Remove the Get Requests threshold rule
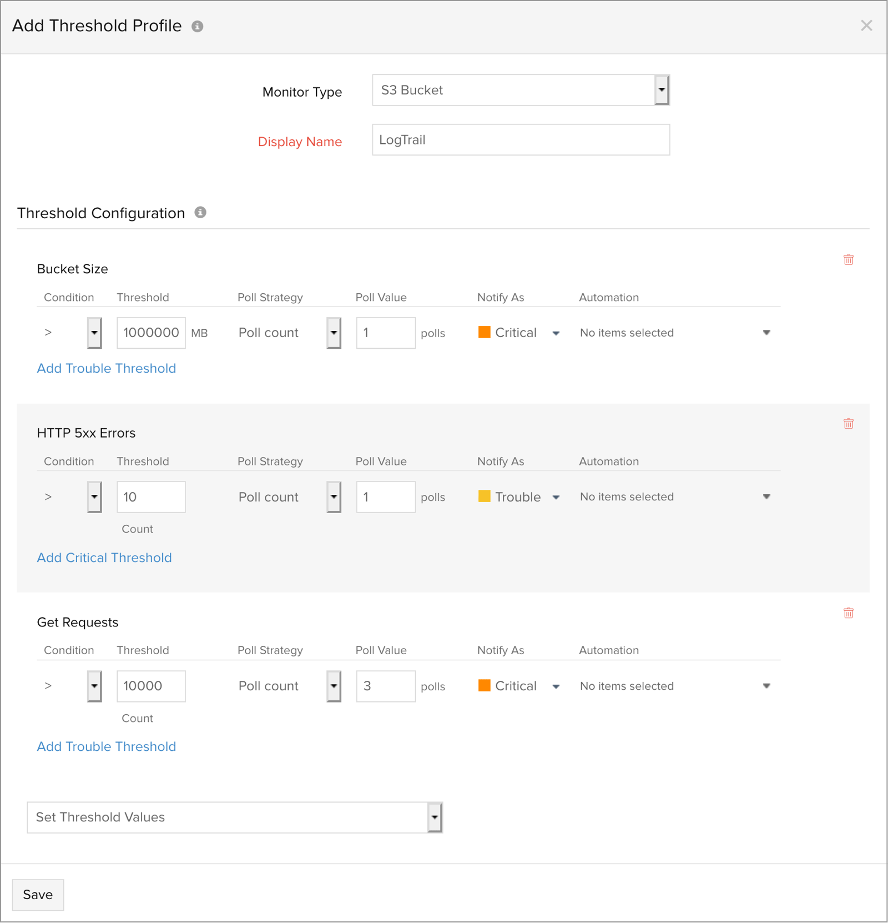 click(x=848, y=613)
